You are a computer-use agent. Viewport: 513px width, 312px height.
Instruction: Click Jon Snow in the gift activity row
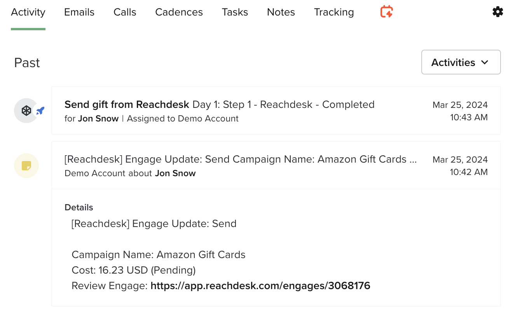point(98,118)
